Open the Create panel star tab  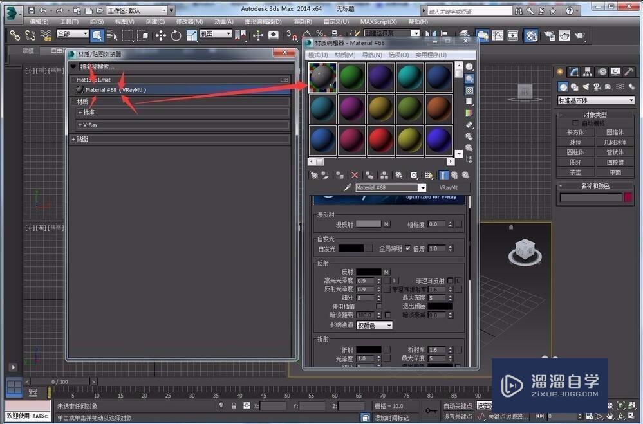pyautogui.click(x=560, y=72)
